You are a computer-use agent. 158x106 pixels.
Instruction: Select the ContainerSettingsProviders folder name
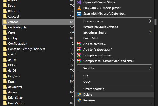pos(27,49)
